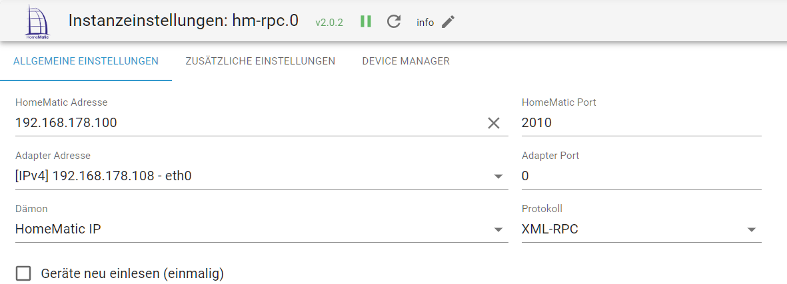Click the pencil edit icon
Screen dimensions: 787x284
[448, 22]
